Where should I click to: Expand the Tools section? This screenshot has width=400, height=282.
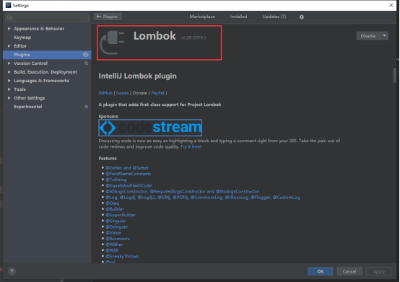pyautogui.click(x=9, y=89)
